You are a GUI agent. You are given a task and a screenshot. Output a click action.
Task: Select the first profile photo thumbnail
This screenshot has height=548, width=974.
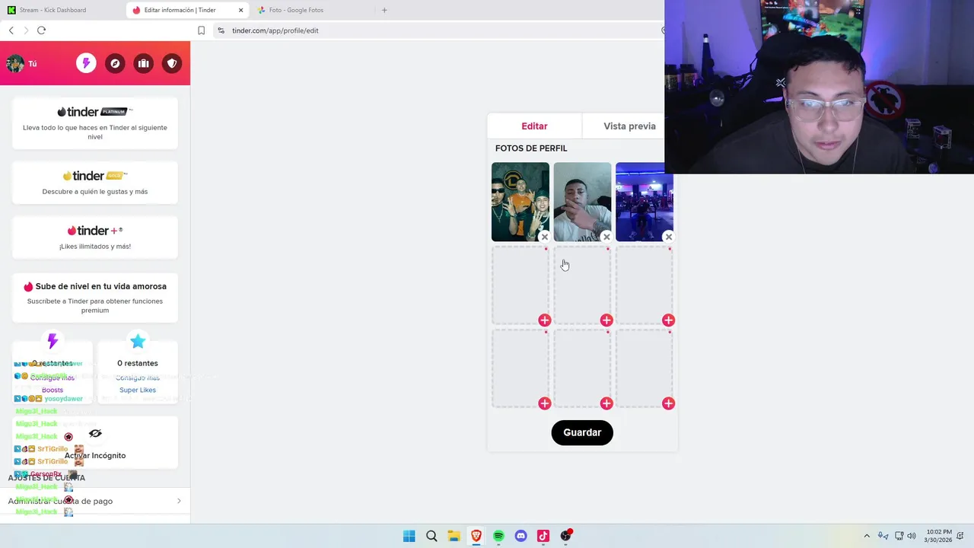click(520, 202)
